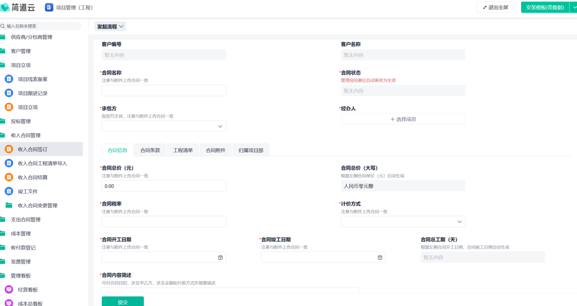Click the blue icon for 收入合同工程清单导入
The height and width of the screenshot is (306, 577).
9,163
